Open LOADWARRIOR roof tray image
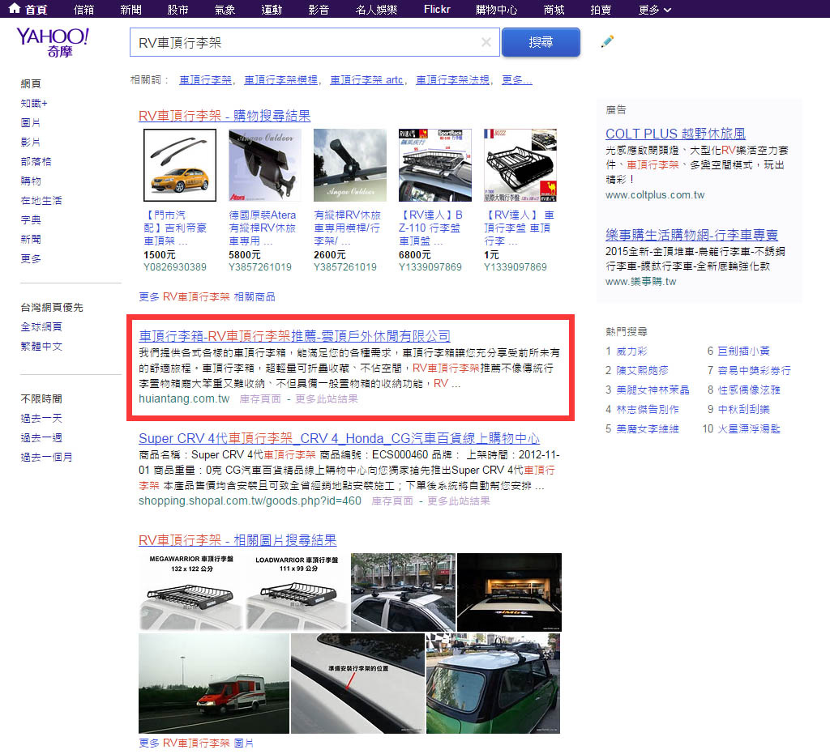Image resolution: width=830 pixels, height=754 pixels. pos(297,592)
